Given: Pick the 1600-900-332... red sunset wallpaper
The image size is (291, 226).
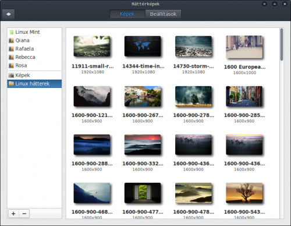Looking at the screenshot, I should pos(143,144).
